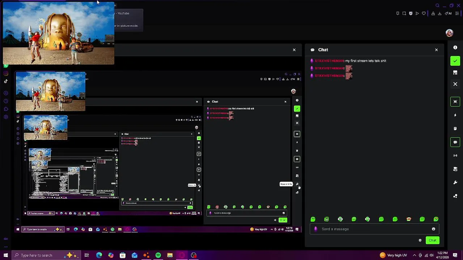Image resolution: width=463 pixels, height=260 pixels.
Task: Open Microsoft Edge from the taskbar
Action: [x=99, y=255]
